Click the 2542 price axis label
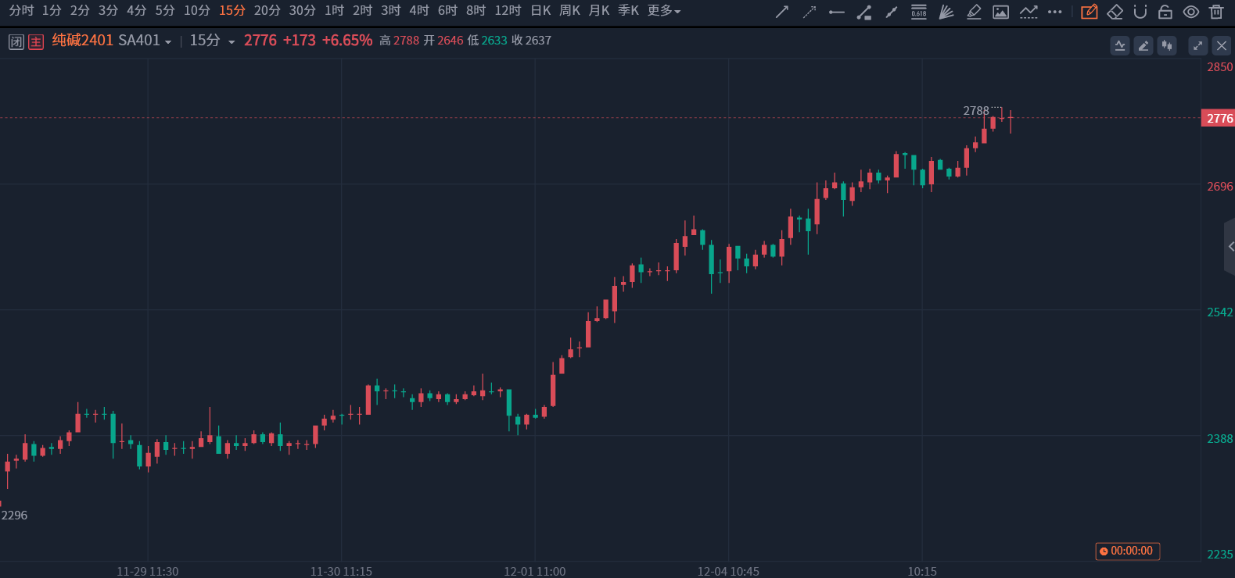Image resolution: width=1235 pixels, height=578 pixels. [x=1219, y=312]
